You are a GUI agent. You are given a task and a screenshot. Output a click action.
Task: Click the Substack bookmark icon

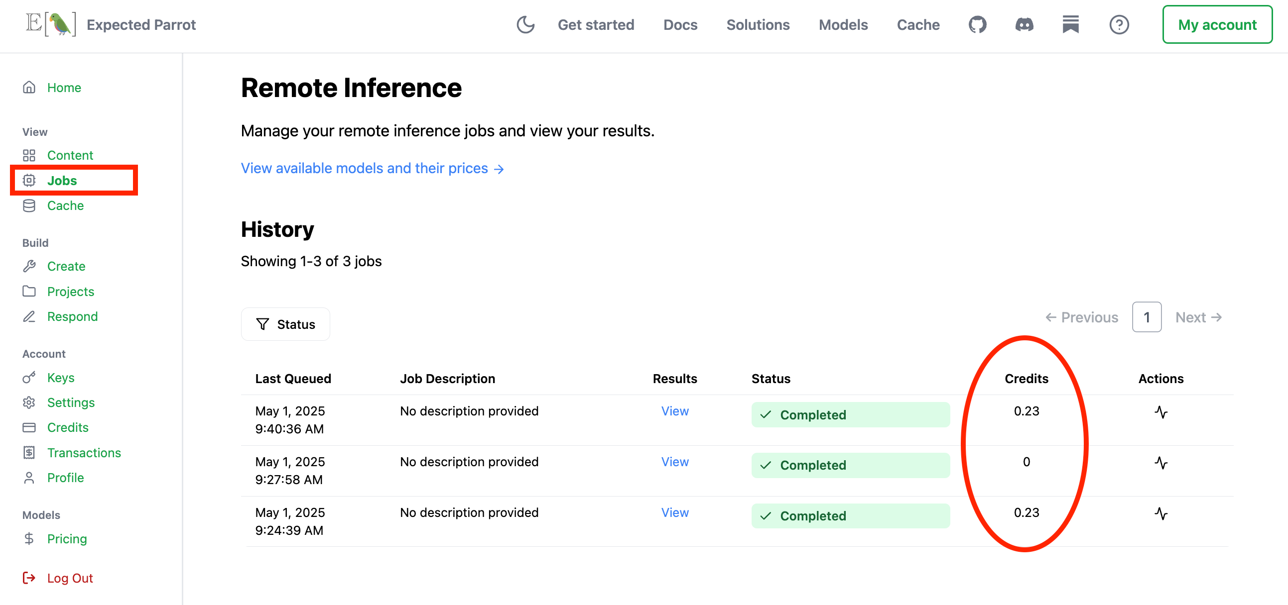coord(1070,24)
